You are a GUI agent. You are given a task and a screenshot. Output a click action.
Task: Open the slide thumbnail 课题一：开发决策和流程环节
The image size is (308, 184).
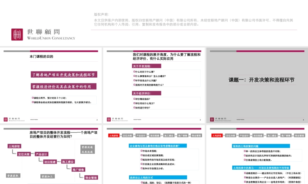point(257,85)
